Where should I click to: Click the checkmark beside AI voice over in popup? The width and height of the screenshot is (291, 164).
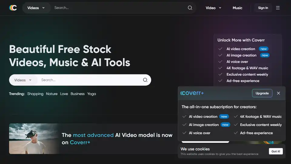coord(184,133)
